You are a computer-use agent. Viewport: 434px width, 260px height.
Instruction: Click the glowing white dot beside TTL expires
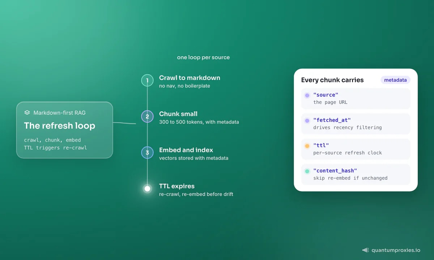pyautogui.click(x=147, y=188)
